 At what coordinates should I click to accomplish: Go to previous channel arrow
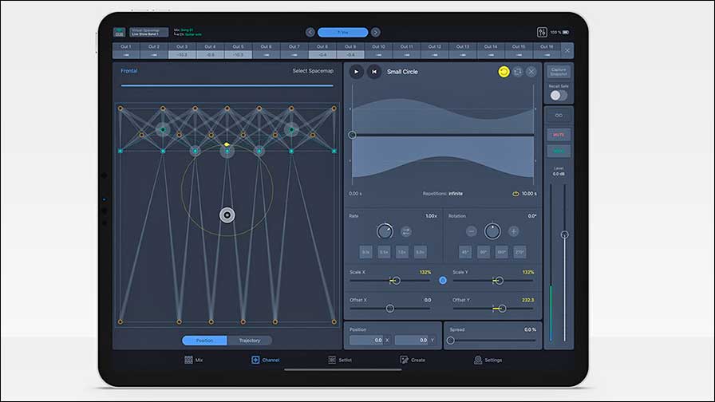[x=310, y=32]
